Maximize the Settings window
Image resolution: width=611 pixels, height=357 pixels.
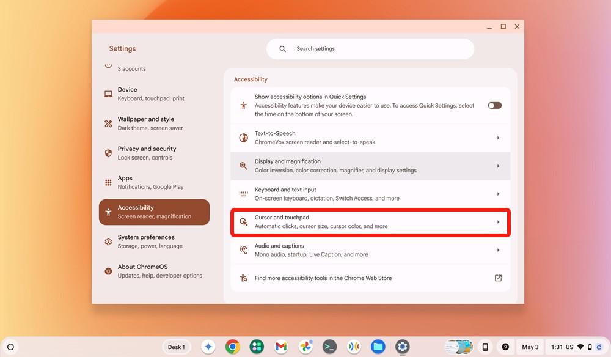pyautogui.click(x=503, y=26)
